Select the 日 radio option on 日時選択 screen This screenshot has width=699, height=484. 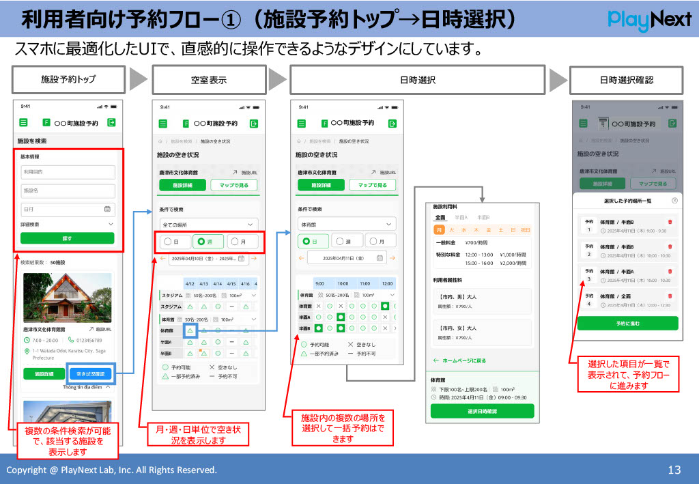(x=306, y=241)
